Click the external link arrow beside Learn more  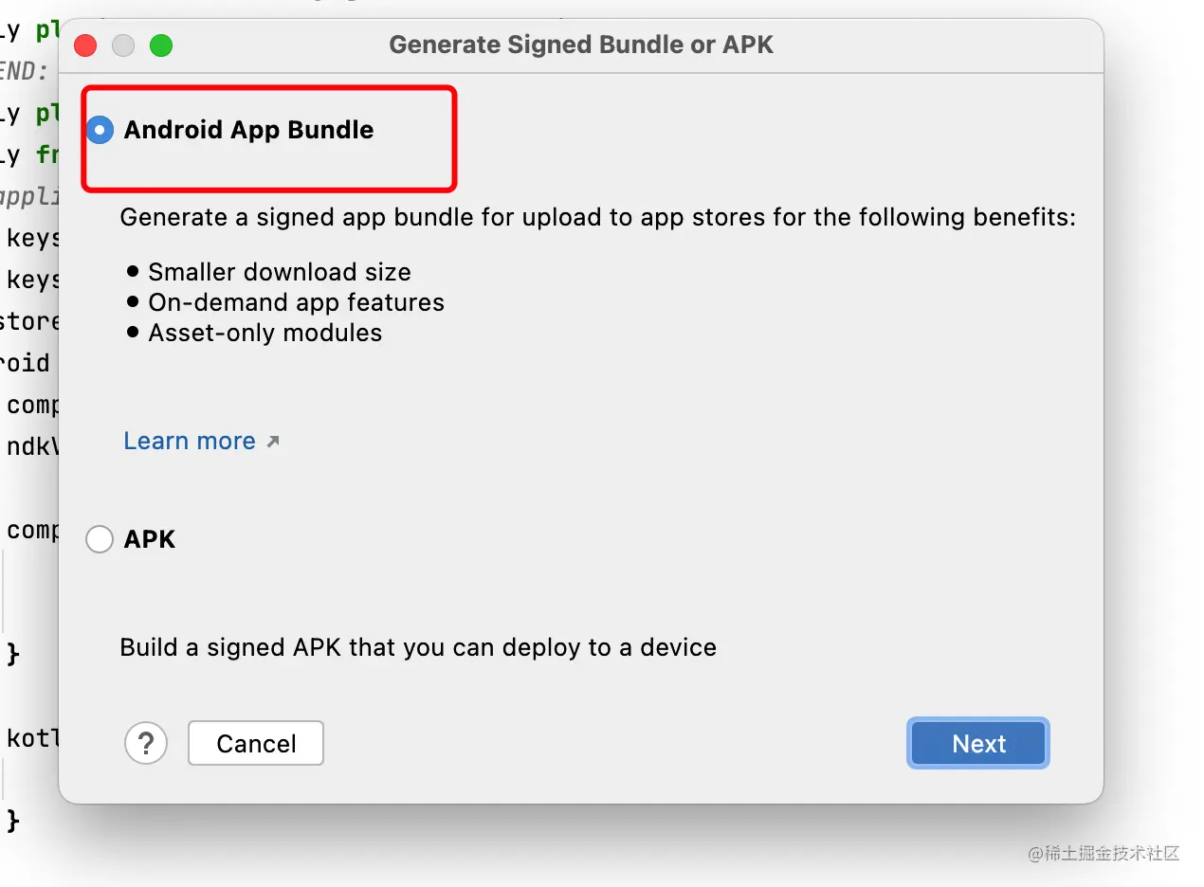tap(273, 442)
